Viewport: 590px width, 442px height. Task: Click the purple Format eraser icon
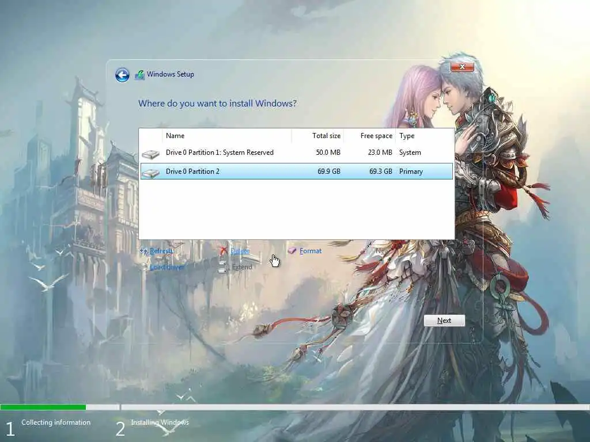coord(292,251)
